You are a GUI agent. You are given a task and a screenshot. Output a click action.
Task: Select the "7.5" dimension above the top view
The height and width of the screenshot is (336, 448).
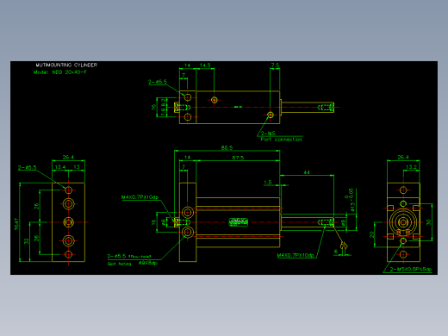point(275,65)
